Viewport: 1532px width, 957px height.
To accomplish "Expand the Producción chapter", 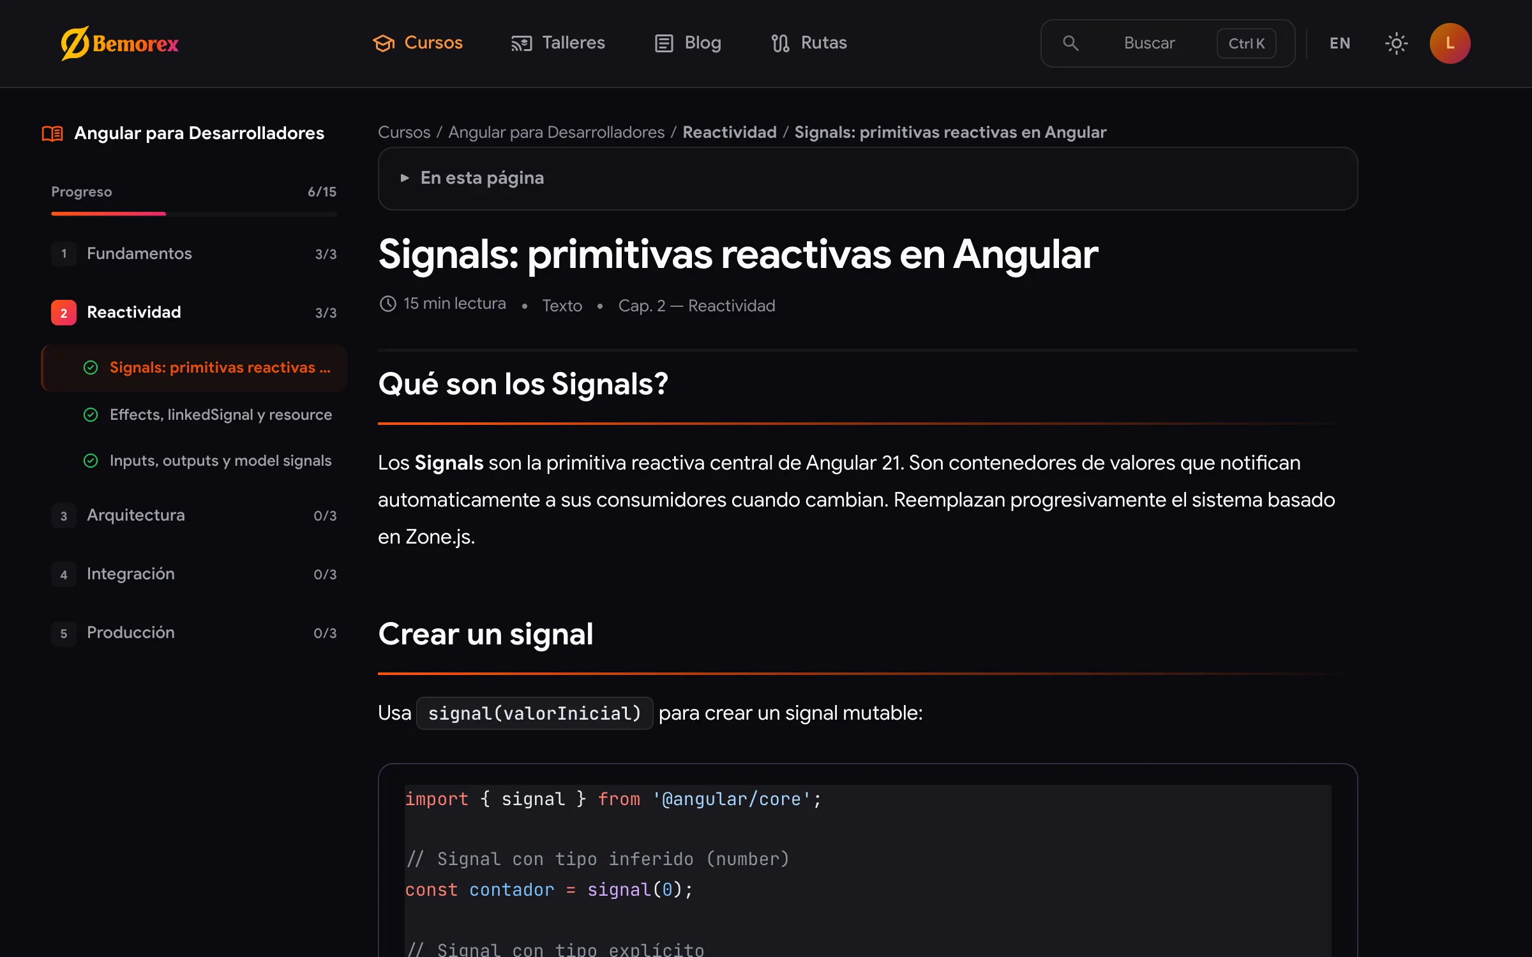I will 194,633.
